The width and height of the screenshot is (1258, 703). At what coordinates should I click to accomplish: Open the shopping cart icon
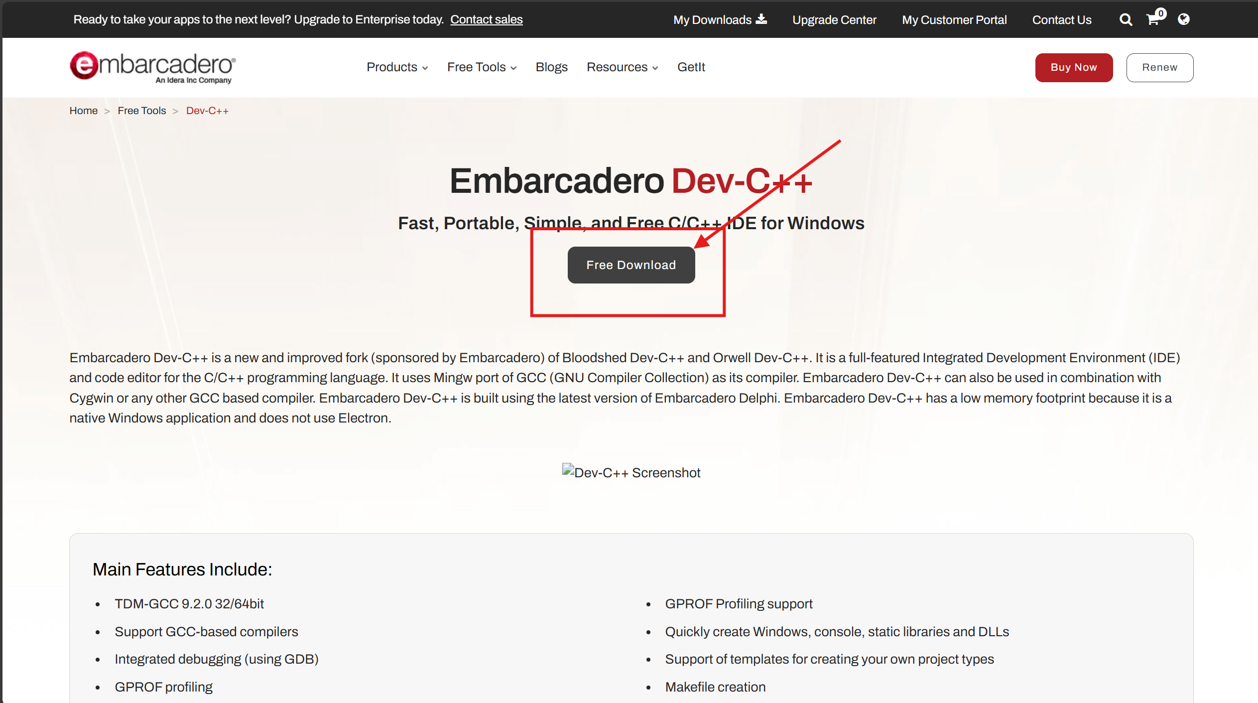pos(1152,19)
